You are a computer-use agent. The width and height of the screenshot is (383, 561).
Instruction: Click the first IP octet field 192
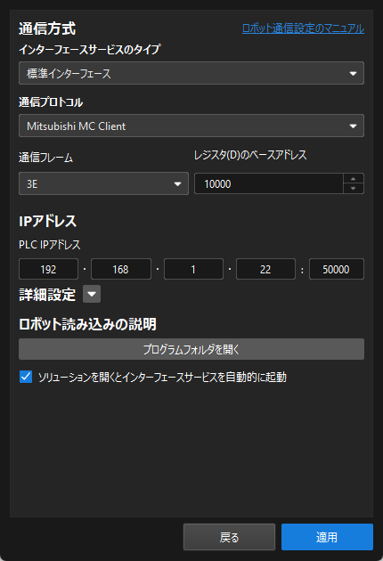click(48, 269)
